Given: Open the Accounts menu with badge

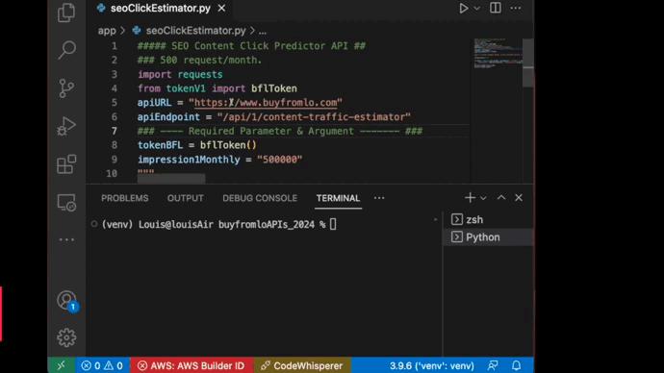Looking at the screenshot, I should point(66,301).
